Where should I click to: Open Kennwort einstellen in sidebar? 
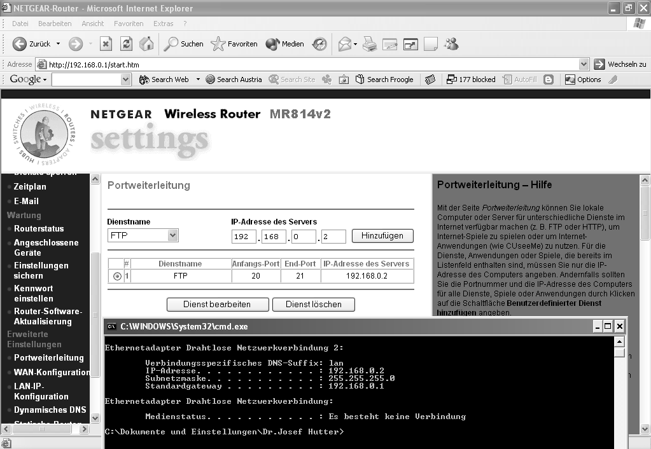tap(34, 293)
